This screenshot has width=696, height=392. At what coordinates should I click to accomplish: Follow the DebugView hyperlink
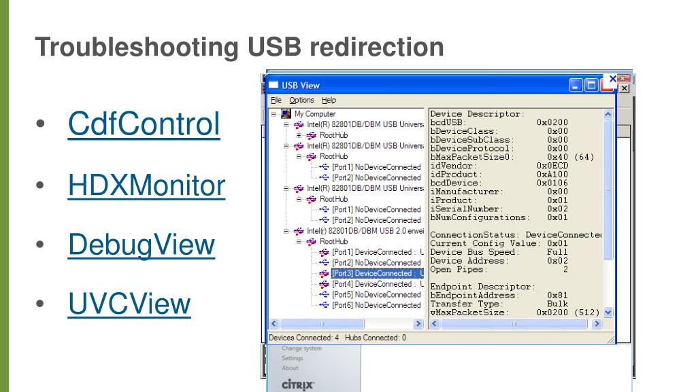[x=142, y=245]
